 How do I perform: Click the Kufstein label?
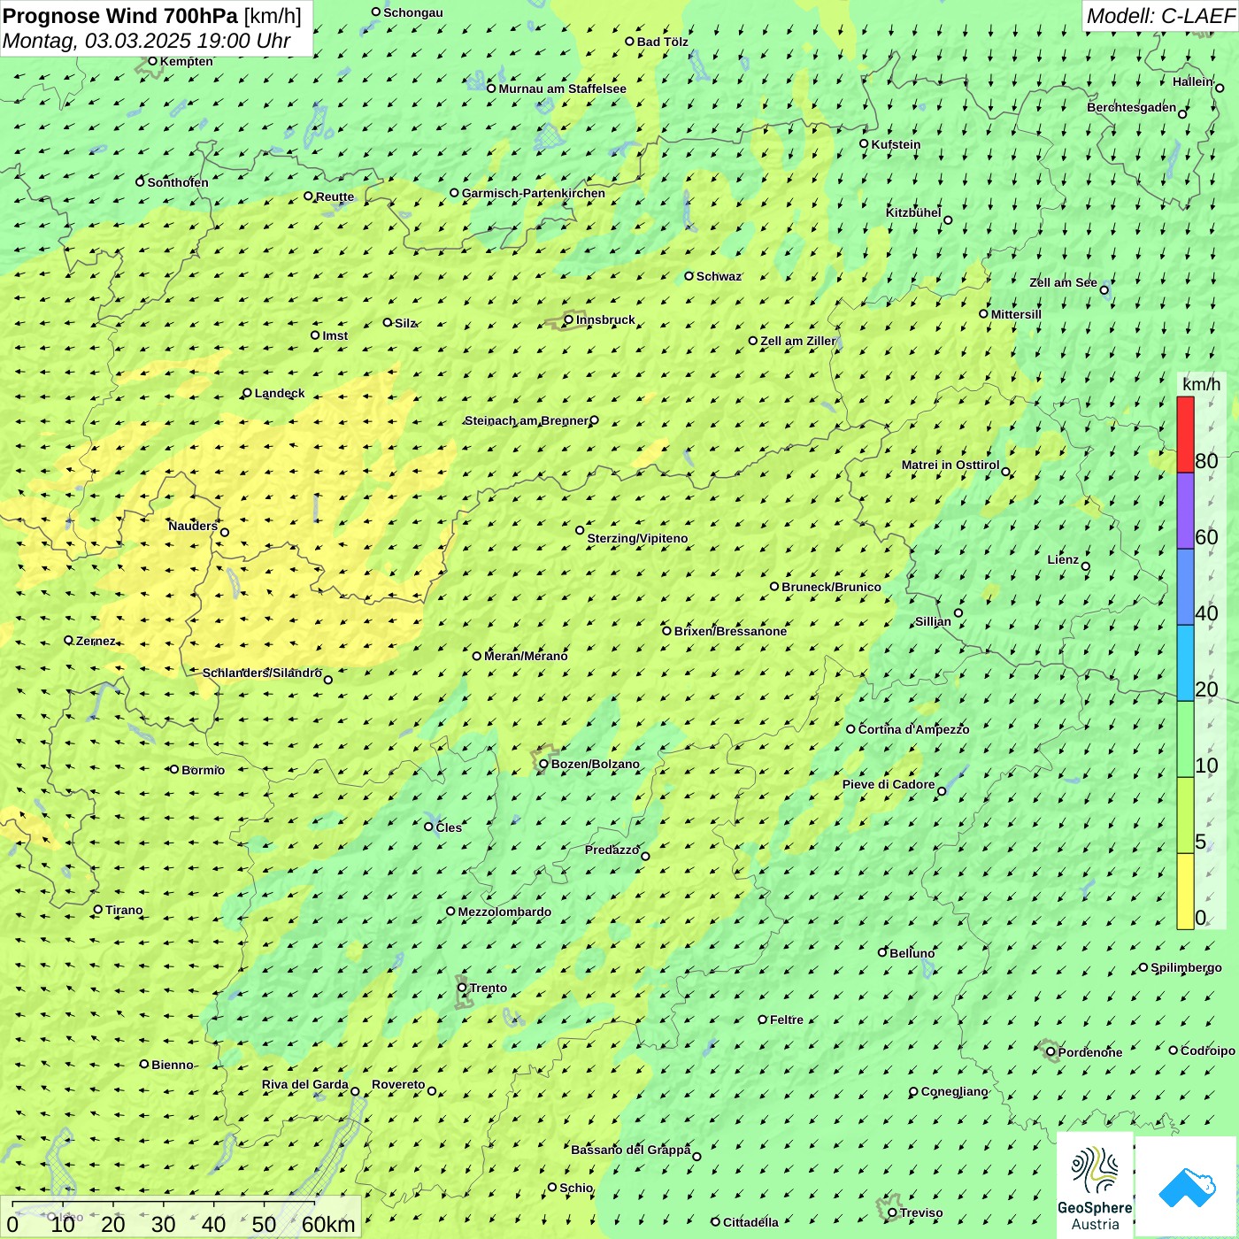point(896,144)
